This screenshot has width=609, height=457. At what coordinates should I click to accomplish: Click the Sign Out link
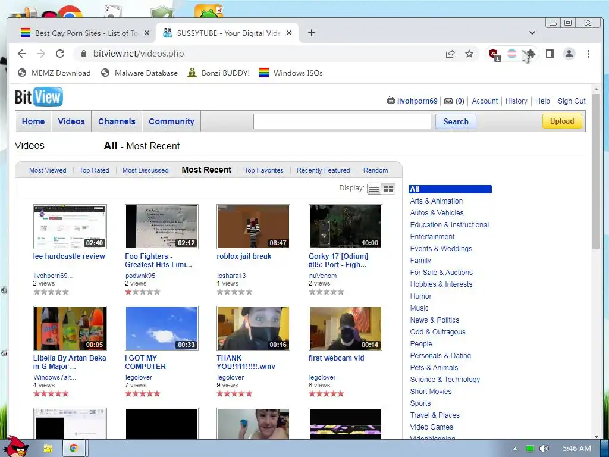(x=572, y=101)
